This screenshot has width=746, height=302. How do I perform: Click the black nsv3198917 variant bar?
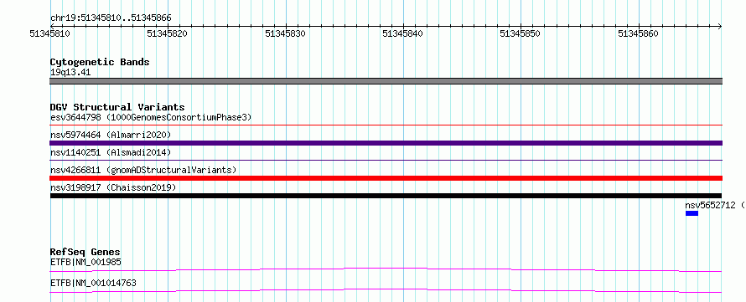point(386,196)
